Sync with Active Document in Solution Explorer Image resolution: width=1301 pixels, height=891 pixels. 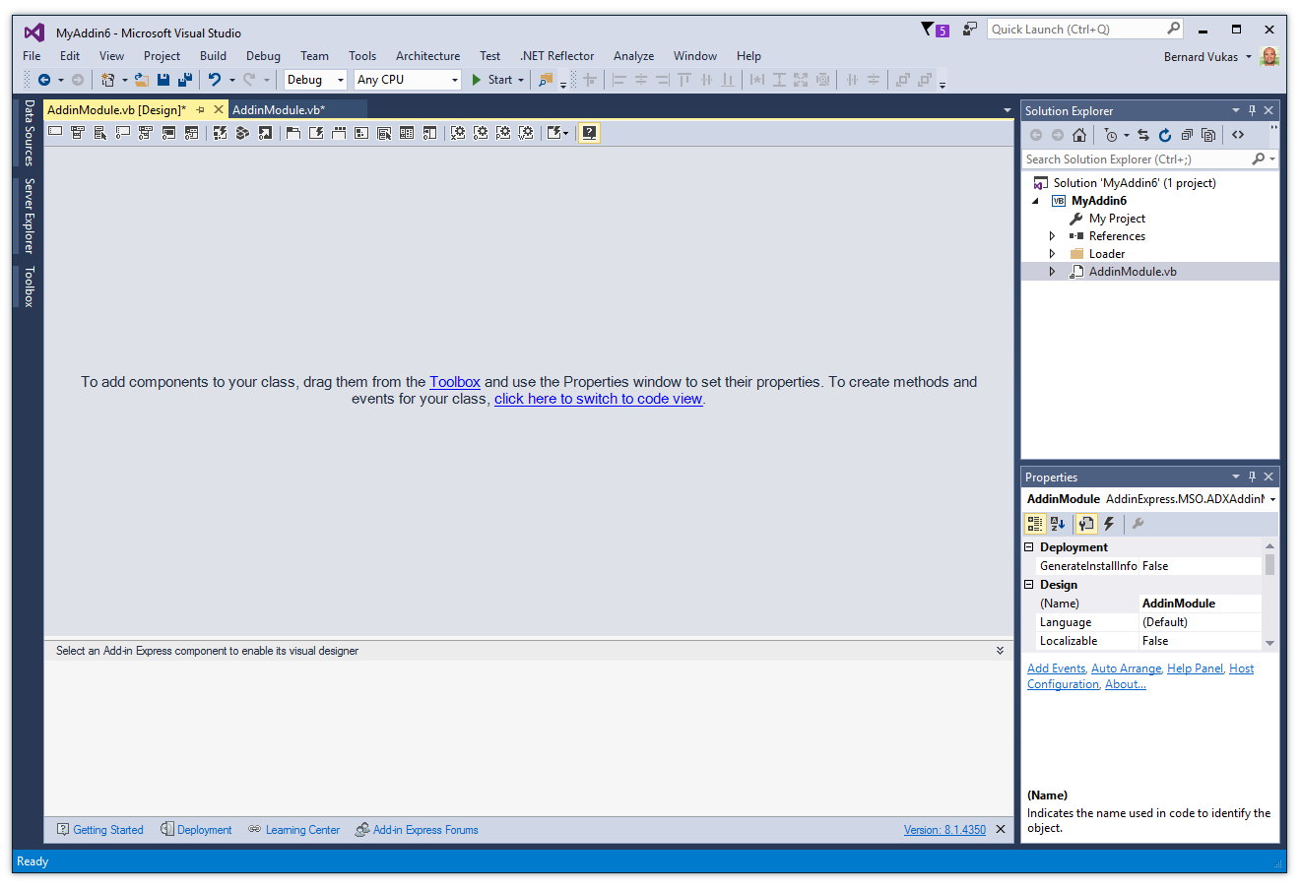point(1143,135)
